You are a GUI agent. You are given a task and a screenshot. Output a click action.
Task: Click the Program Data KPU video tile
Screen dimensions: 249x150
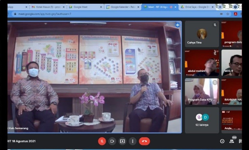(202, 91)
